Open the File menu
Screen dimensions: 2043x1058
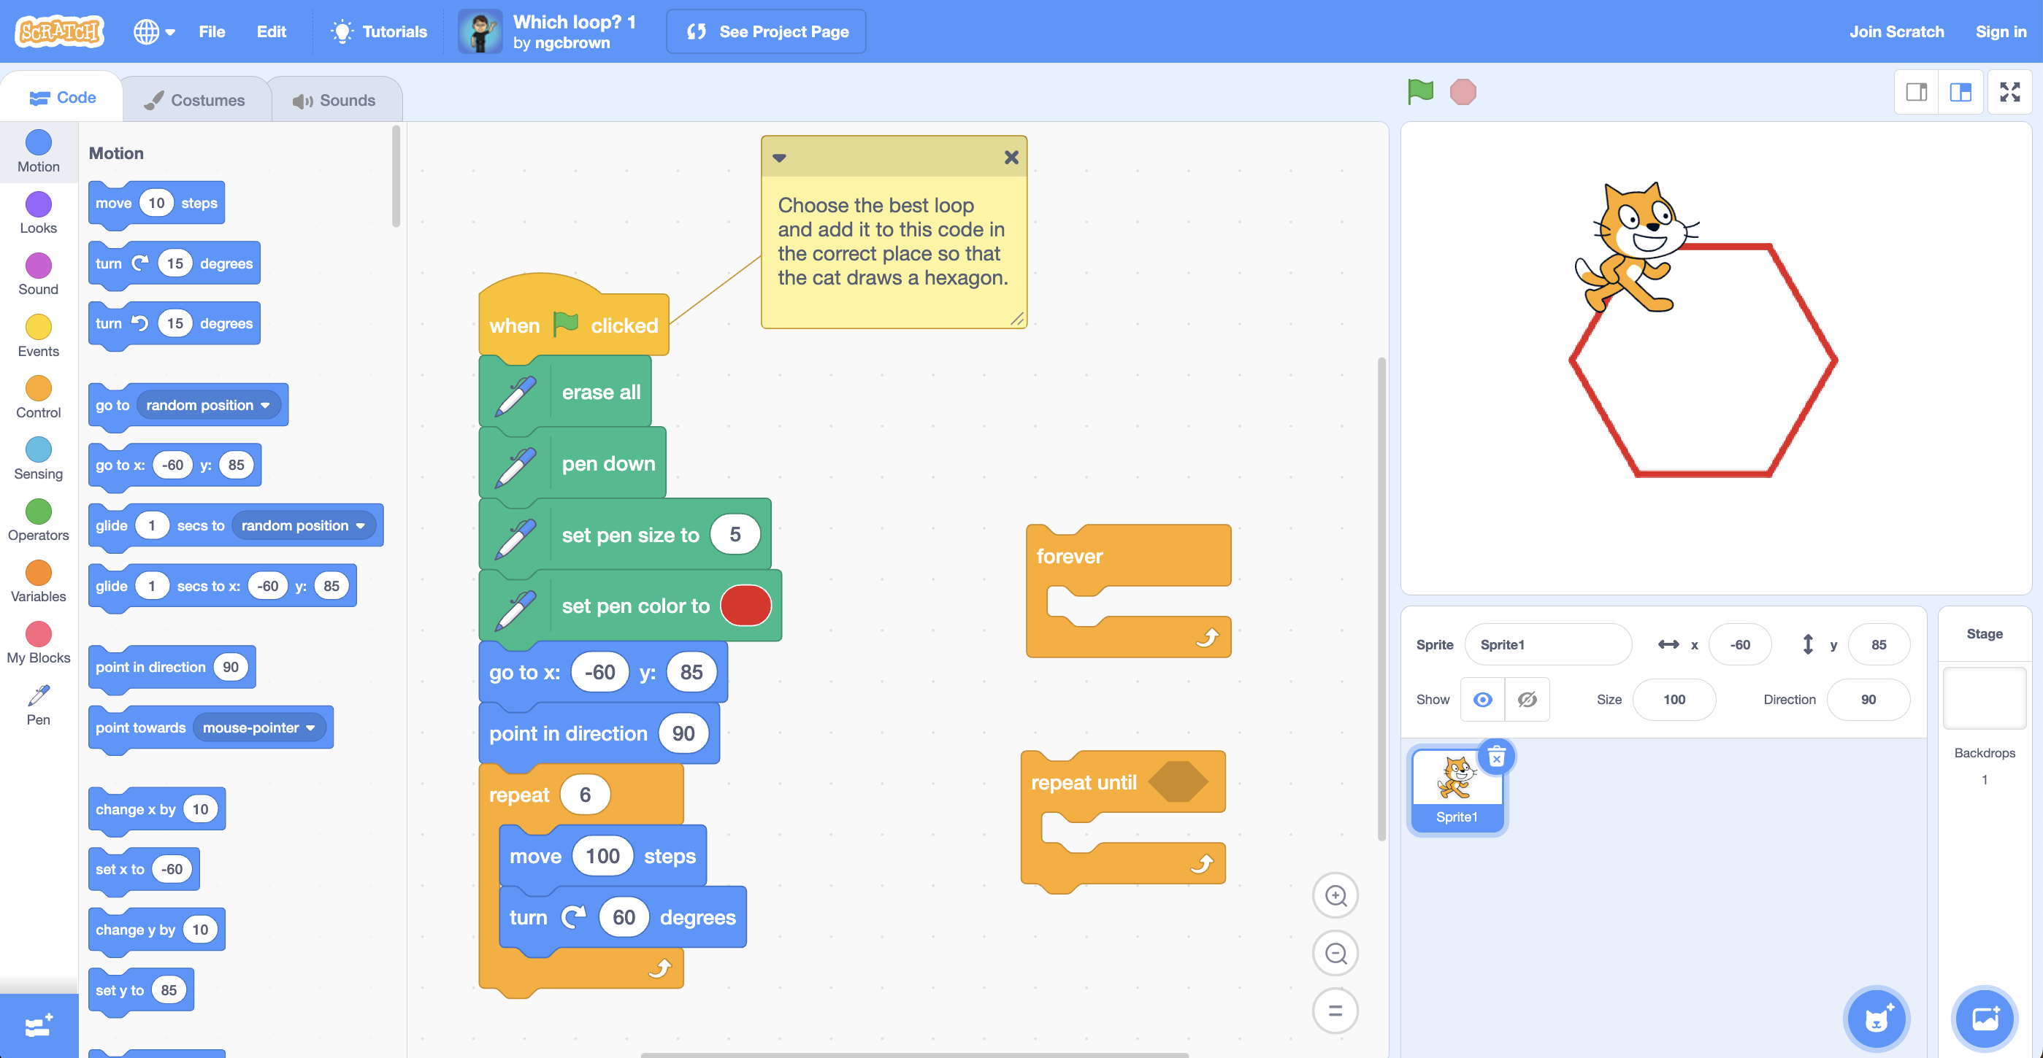212,31
